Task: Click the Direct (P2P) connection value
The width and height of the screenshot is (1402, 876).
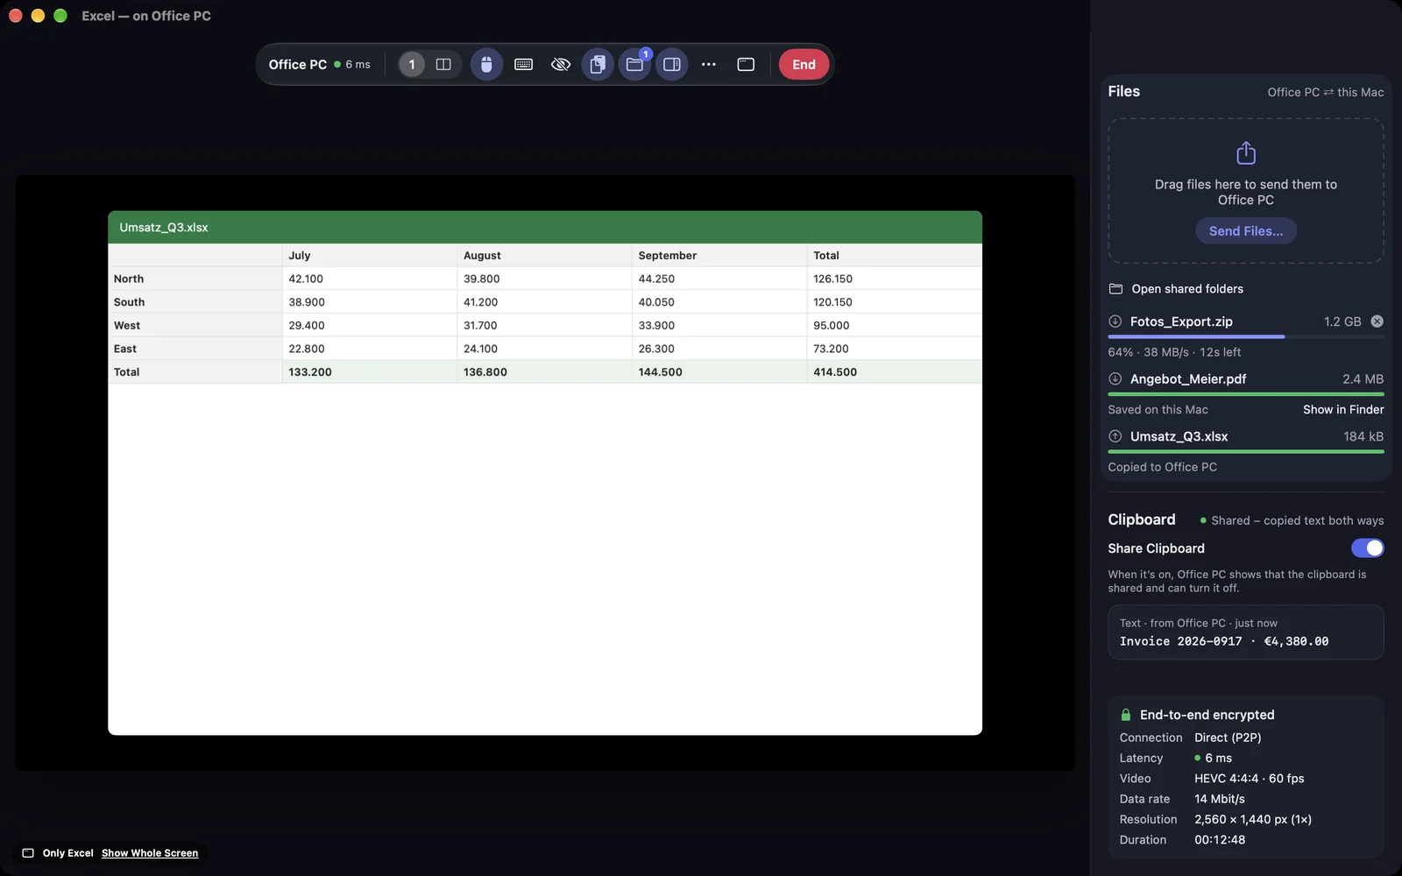Action: point(1228,738)
